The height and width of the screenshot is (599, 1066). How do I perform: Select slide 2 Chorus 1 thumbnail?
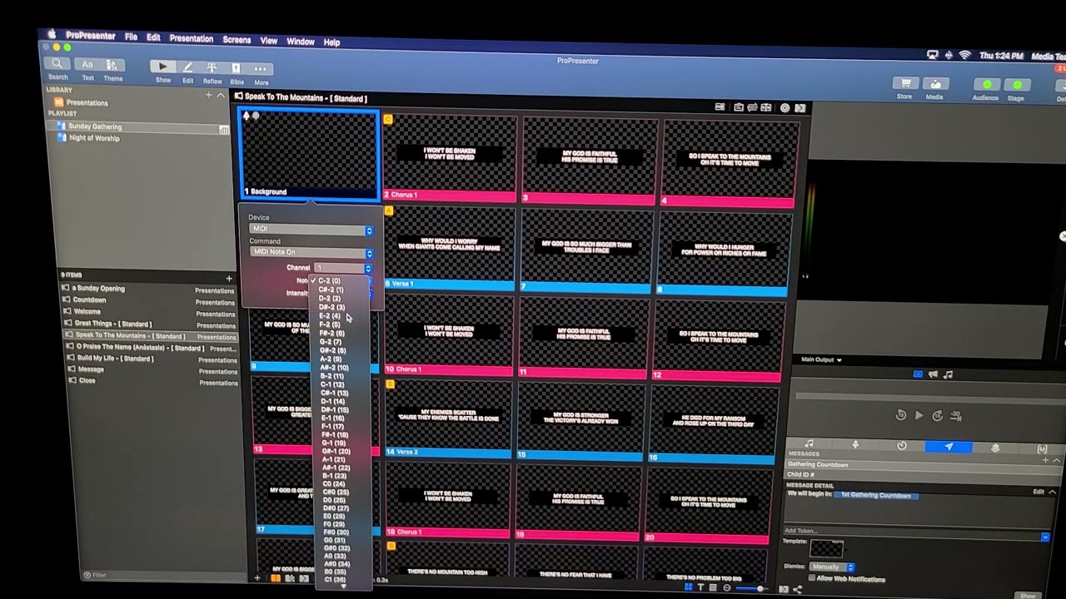[x=450, y=158]
